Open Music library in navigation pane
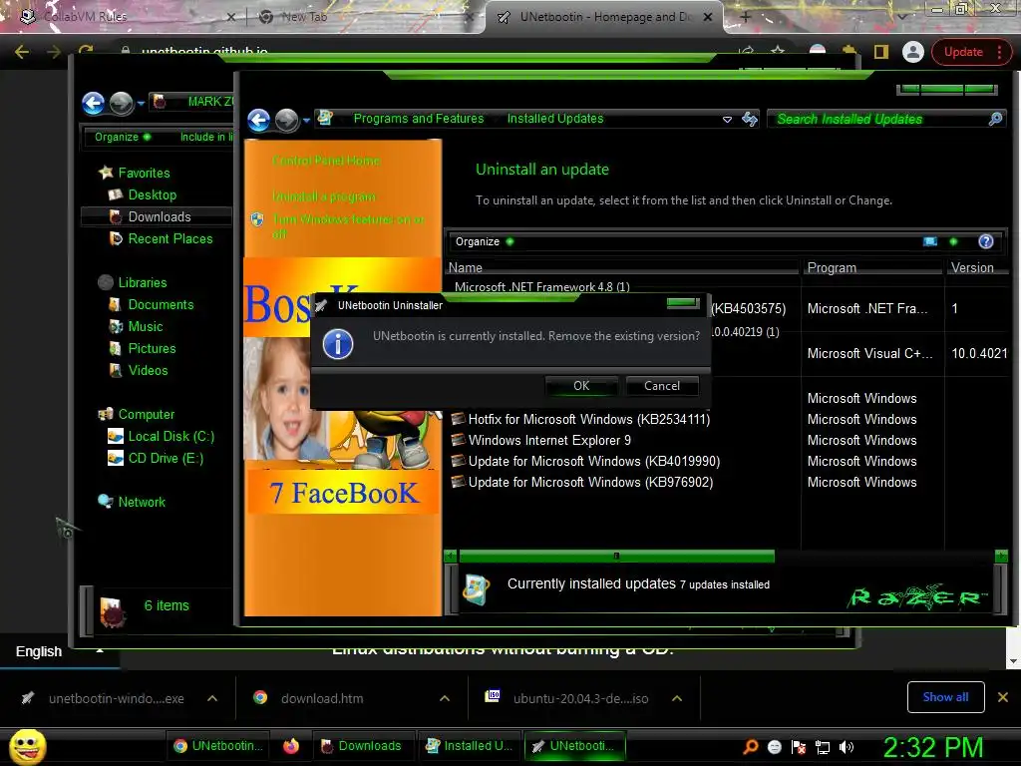 [136, 326]
